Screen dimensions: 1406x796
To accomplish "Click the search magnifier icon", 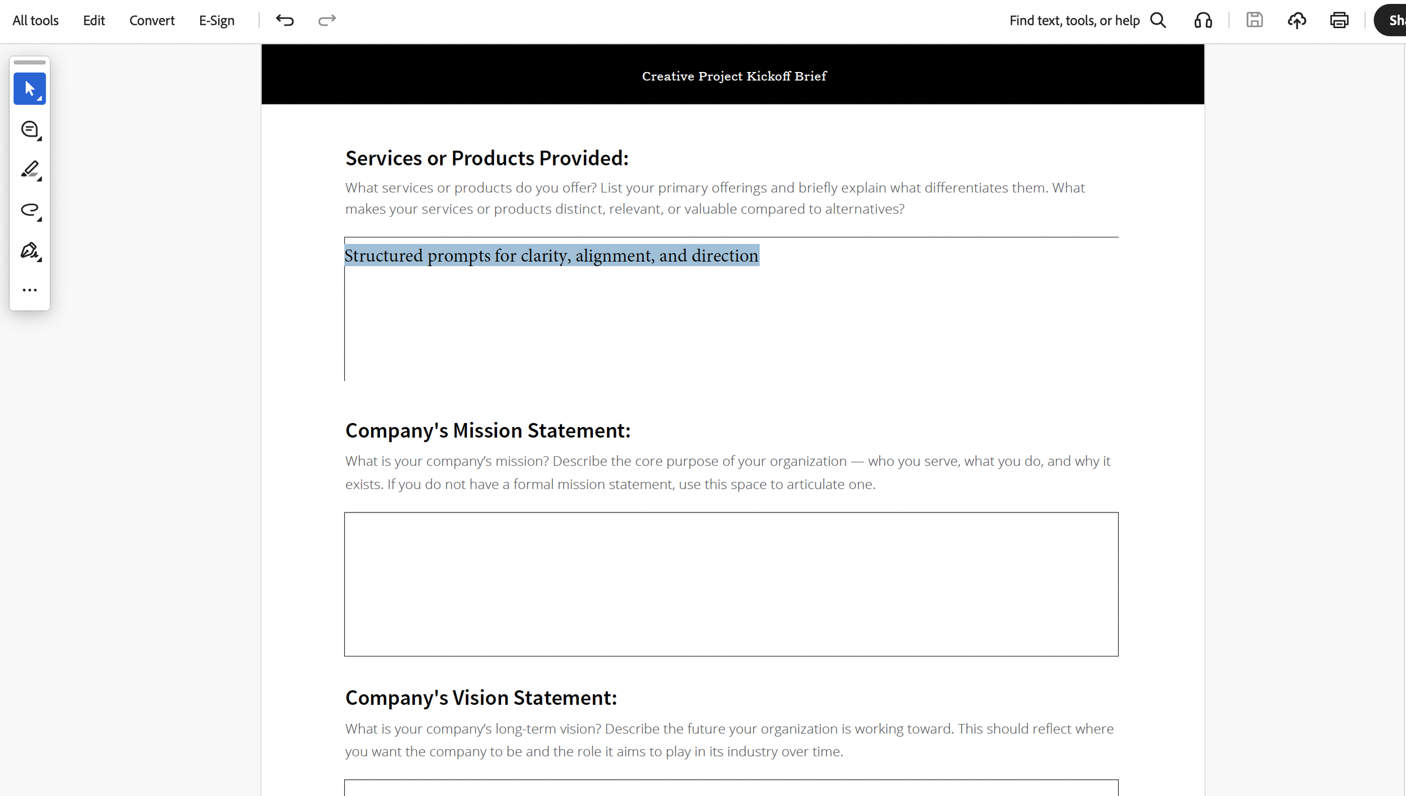I will click(x=1158, y=21).
